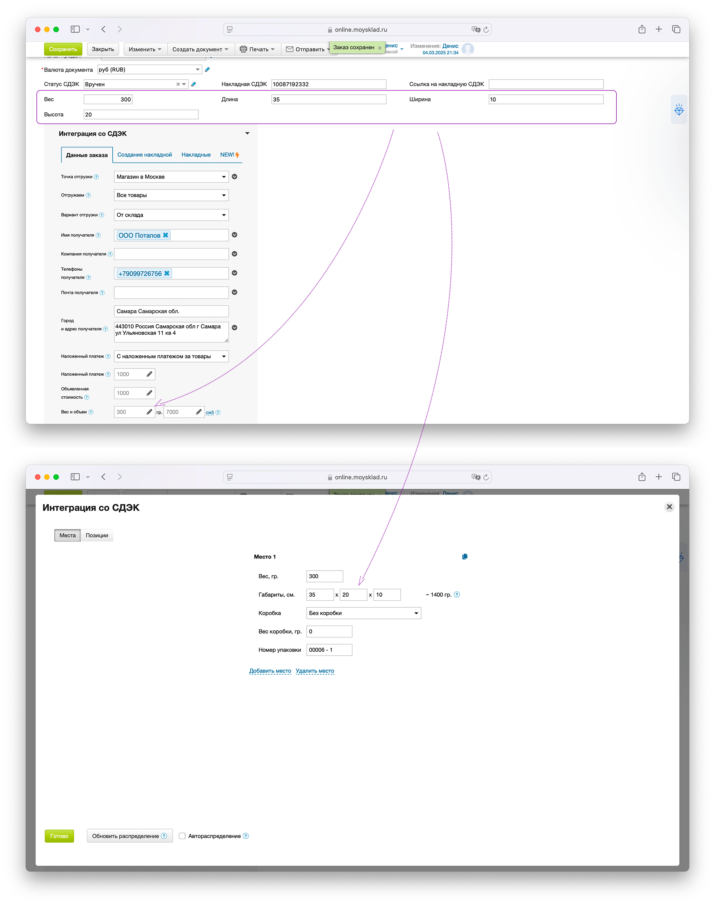This screenshot has height=912, width=715.
Task: Click help icon next to ~1400 гр.
Action: (x=457, y=595)
